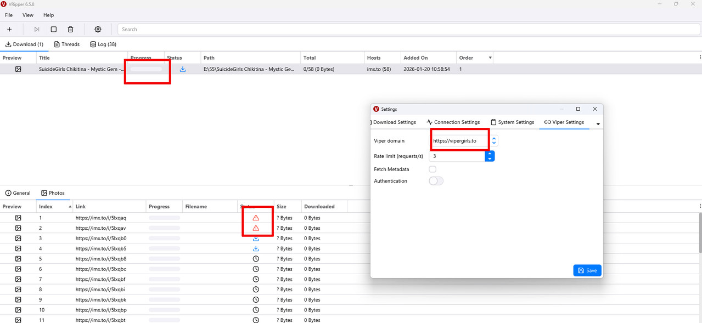Switch to the Threads tab
Viewport: 702px width, 323px height.
coord(66,44)
